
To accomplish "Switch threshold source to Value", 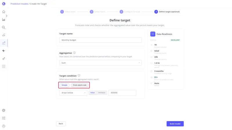I will pos(93,93).
